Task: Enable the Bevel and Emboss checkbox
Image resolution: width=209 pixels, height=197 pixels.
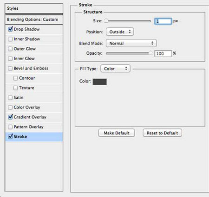Action: 10,68
